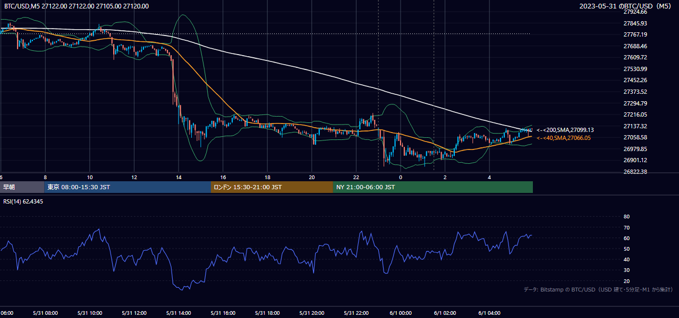
Task: Click price axis value 27058.58
Action: 635,137
